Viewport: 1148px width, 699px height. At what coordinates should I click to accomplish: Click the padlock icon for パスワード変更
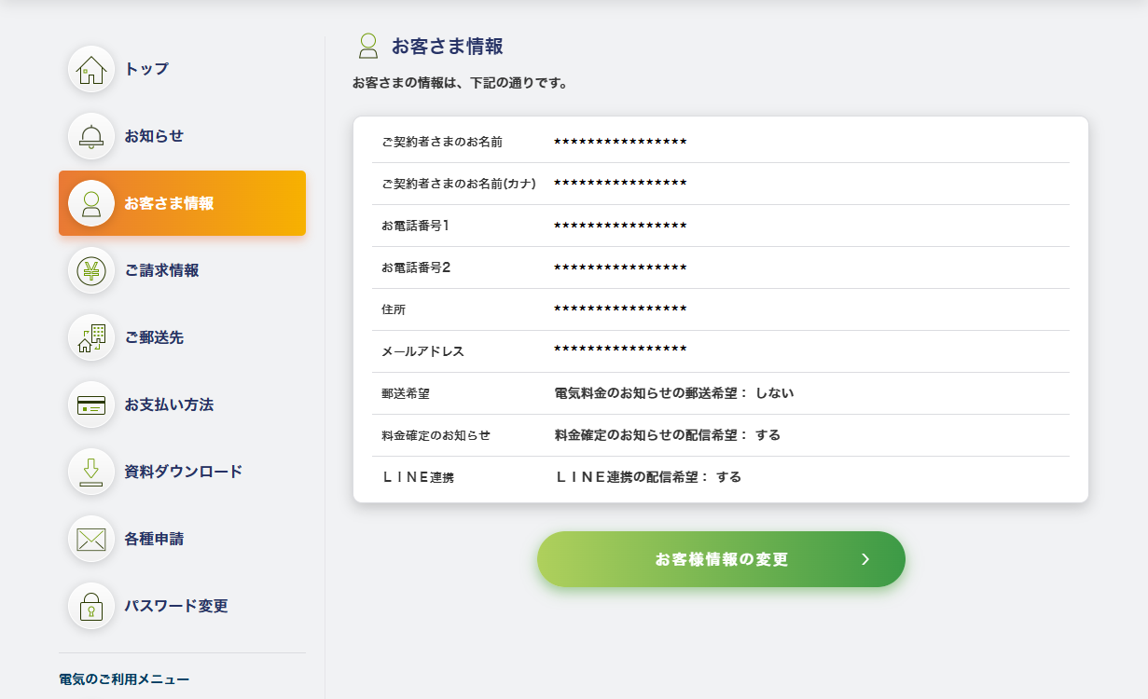[x=91, y=606]
